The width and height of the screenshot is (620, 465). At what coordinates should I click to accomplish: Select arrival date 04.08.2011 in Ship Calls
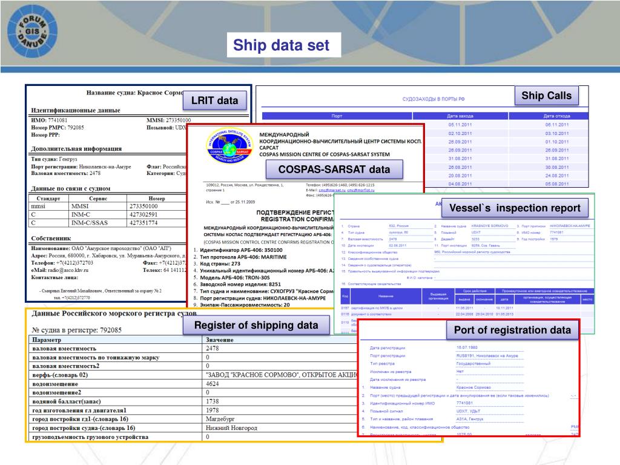[x=460, y=184]
